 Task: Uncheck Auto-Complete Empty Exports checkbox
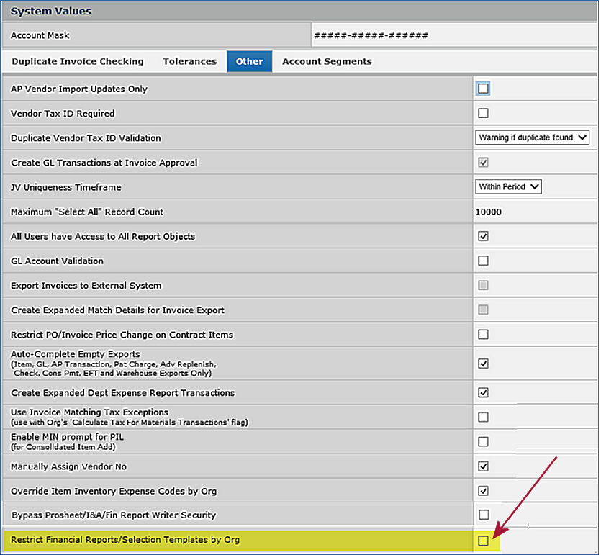[x=483, y=364]
